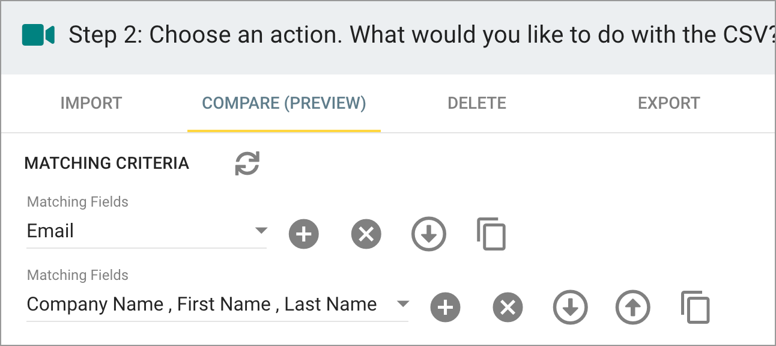Move the Company Name row down
Viewport: 776px width, 346px height.
pyautogui.click(x=570, y=308)
